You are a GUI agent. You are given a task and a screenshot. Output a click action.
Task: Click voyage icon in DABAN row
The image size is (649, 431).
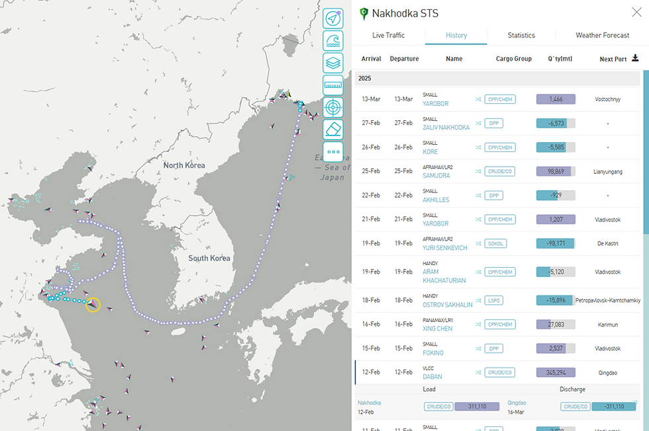478,372
